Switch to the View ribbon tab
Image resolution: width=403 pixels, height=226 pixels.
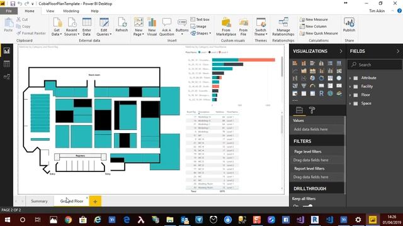(50, 11)
